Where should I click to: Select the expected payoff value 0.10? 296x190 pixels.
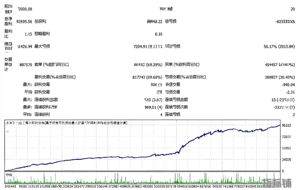[159, 34]
